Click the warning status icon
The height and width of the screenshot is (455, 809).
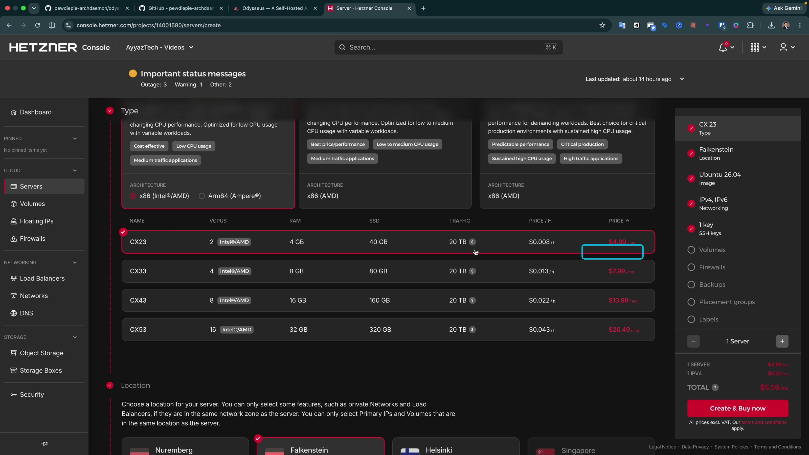[x=133, y=74]
